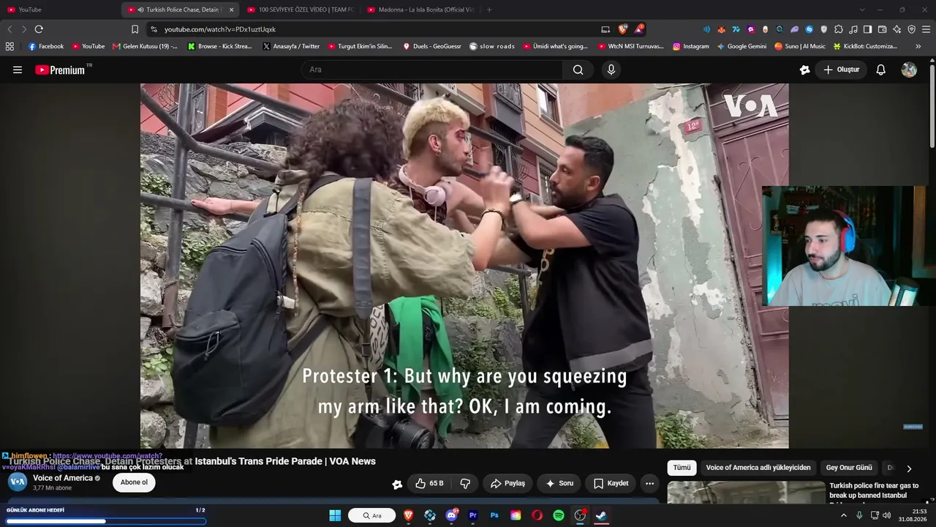Like the video with thumbs up
The width and height of the screenshot is (936, 527).
(429, 483)
